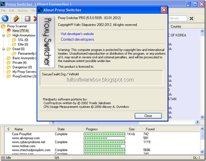Click the Found column header
This screenshot has height=161, width=206.
150,129
